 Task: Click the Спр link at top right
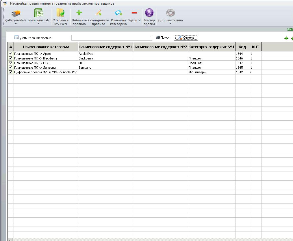290,29
